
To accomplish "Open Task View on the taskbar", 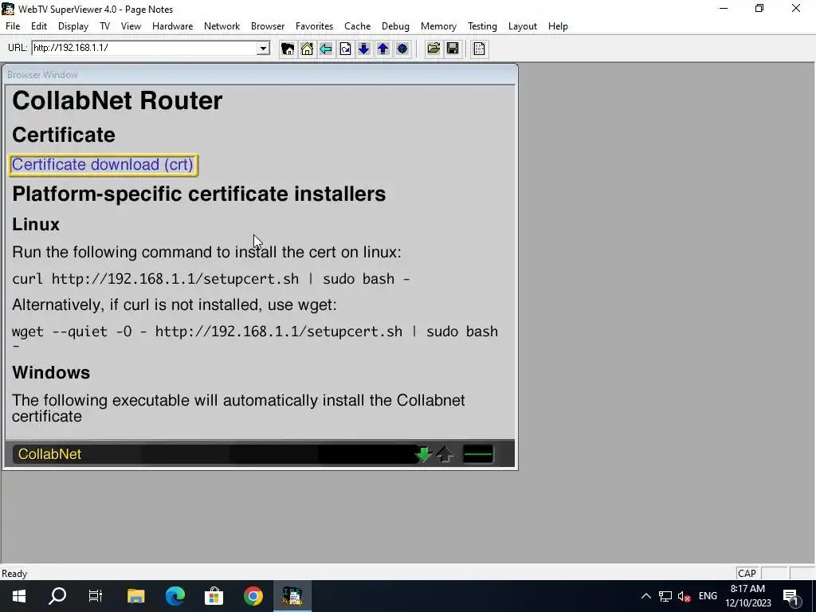I will (x=96, y=596).
